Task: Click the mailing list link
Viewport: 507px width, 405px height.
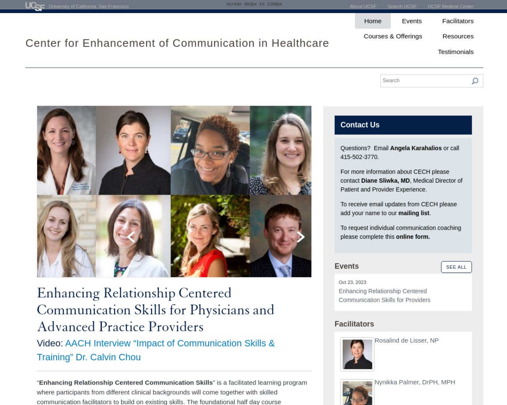Action: pyautogui.click(x=414, y=213)
